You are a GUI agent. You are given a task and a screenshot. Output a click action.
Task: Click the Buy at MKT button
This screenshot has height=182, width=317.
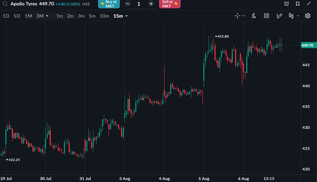[x=109, y=4]
